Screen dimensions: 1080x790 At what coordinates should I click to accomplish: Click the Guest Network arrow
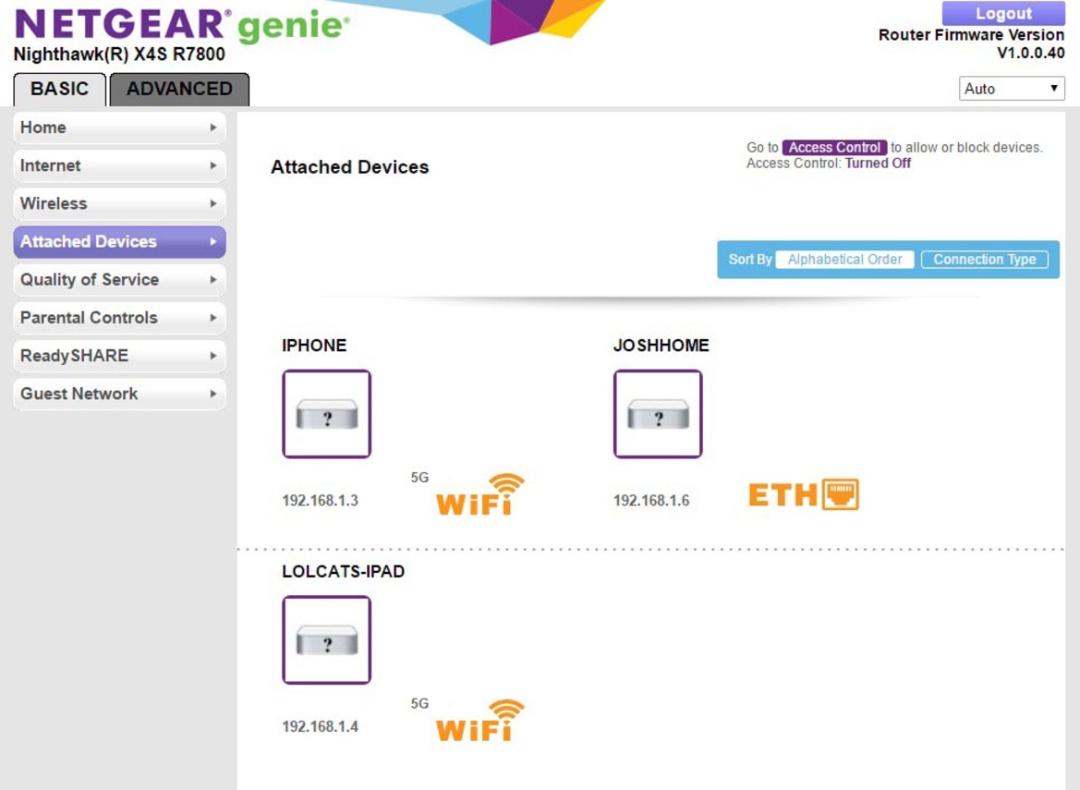click(x=212, y=394)
